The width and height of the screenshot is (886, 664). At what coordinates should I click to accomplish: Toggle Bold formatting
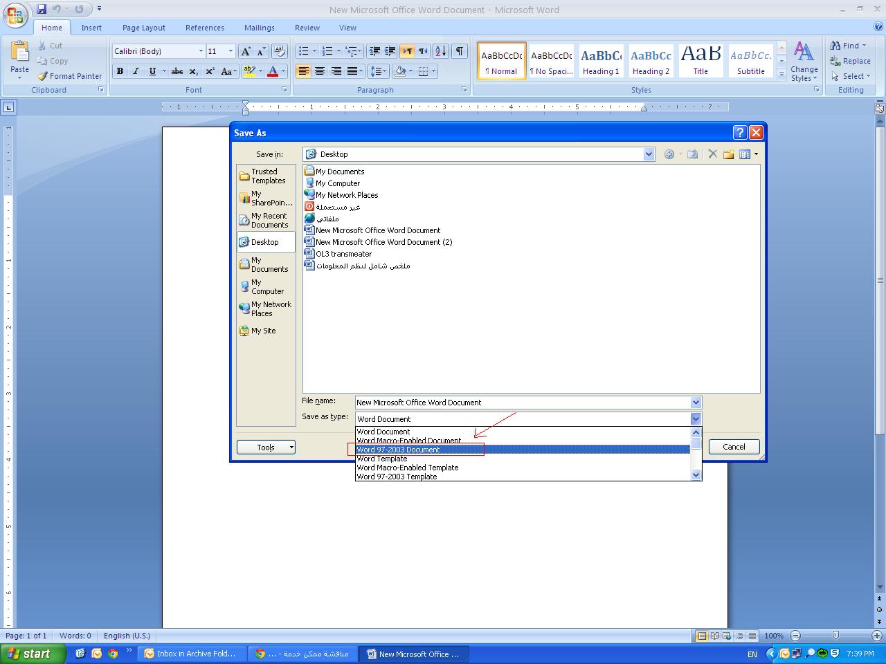(120, 71)
